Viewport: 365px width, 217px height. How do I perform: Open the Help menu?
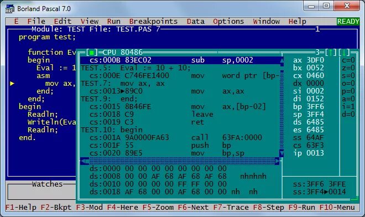coord(298,22)
